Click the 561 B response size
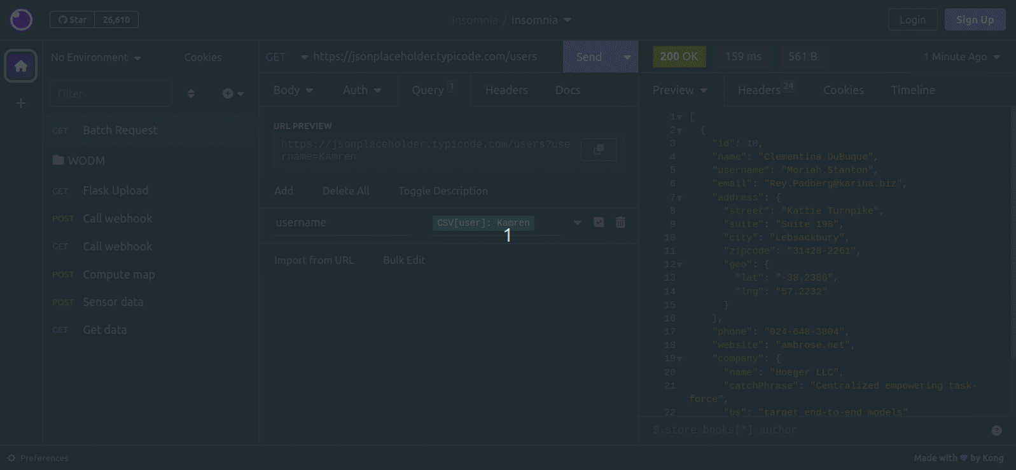The width and height of the screenshot is (1016, 470). click(x=803, y=57)
